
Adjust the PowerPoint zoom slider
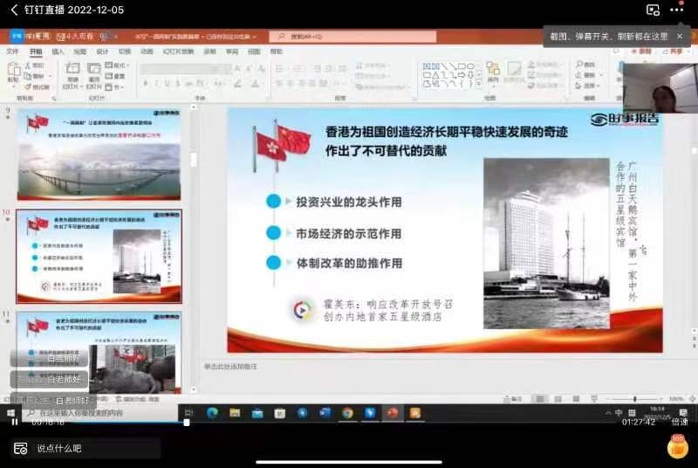point(634,399)
